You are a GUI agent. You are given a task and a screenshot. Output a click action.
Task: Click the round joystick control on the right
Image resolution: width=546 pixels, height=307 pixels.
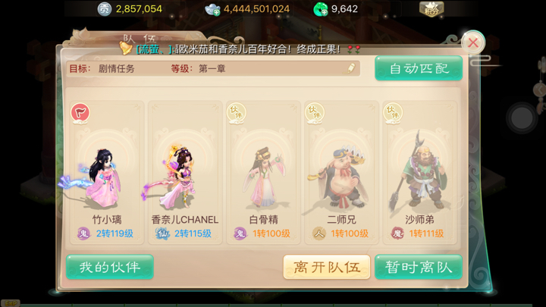[x=522, y=118]
